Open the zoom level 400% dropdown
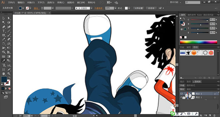 [x=32, y=116]
